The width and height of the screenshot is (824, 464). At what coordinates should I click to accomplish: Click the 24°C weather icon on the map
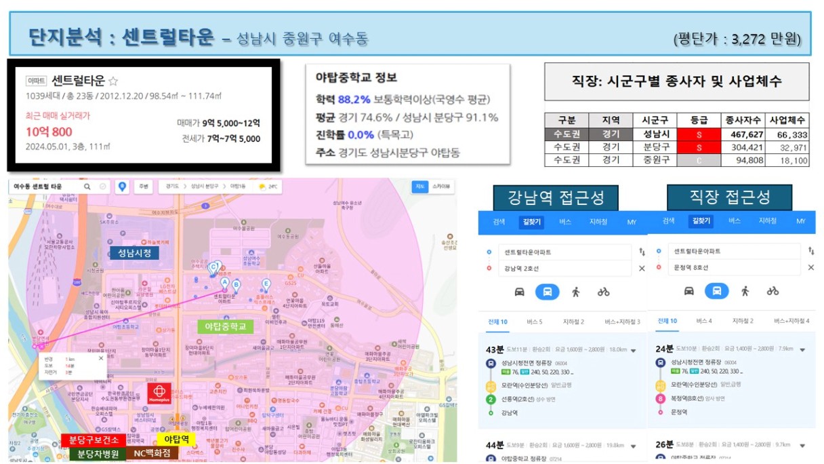click(x=262, y=187)
